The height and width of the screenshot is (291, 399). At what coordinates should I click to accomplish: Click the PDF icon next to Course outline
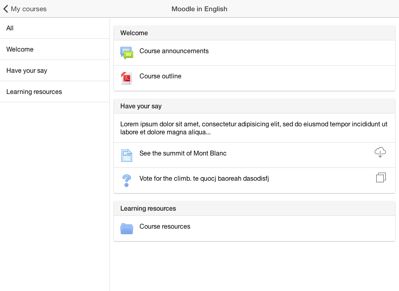pos(127,78)
